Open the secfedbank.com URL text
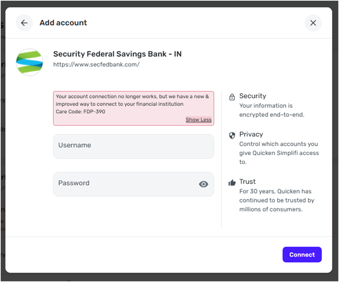Screen dimensions: 339x282 [96, 64]
